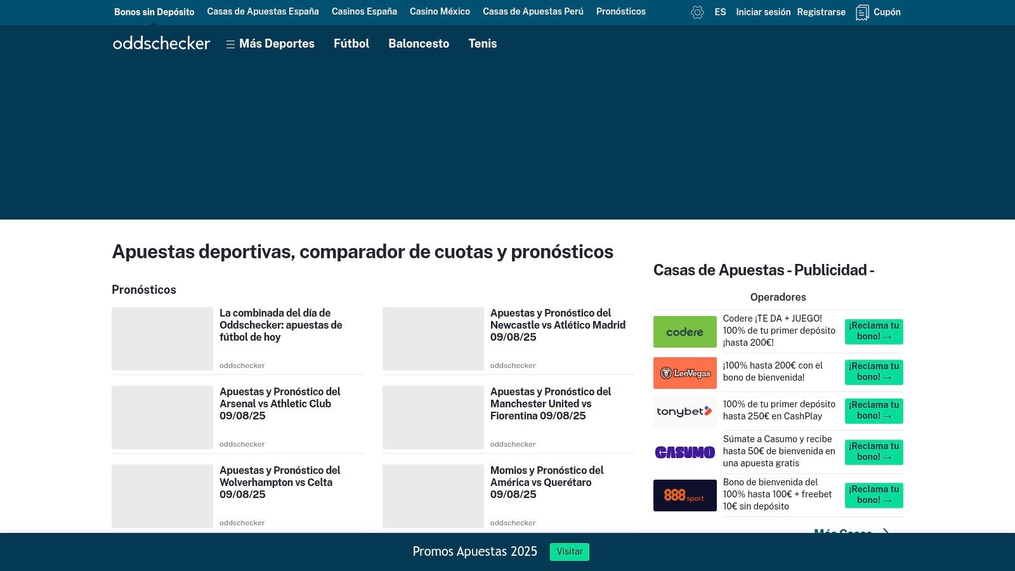Click thumbnail of La combinada article
This screenshot has height=571, width=1015.
point(162,339)
